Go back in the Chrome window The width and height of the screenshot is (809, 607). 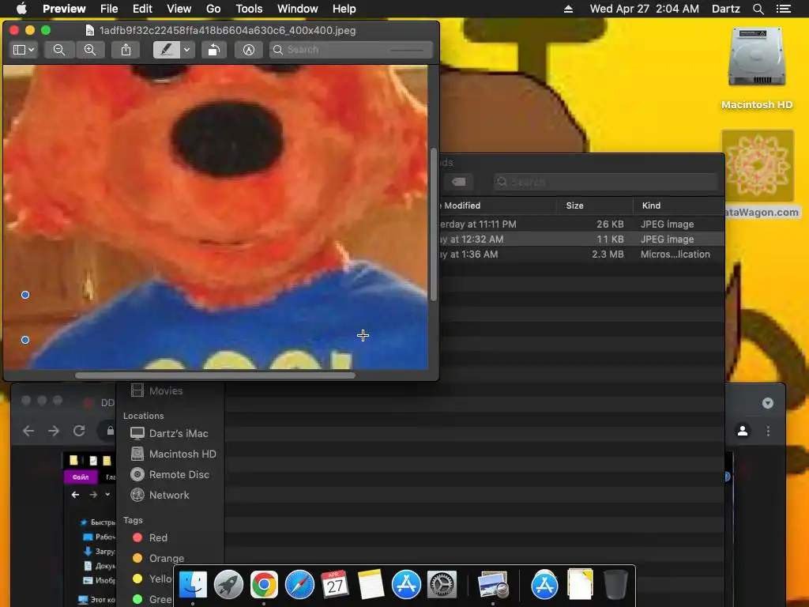click(x=28, y=431)
